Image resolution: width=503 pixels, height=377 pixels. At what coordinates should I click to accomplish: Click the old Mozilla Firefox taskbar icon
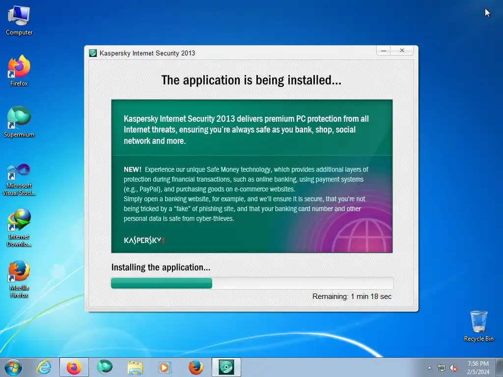[x=196, y=367]
